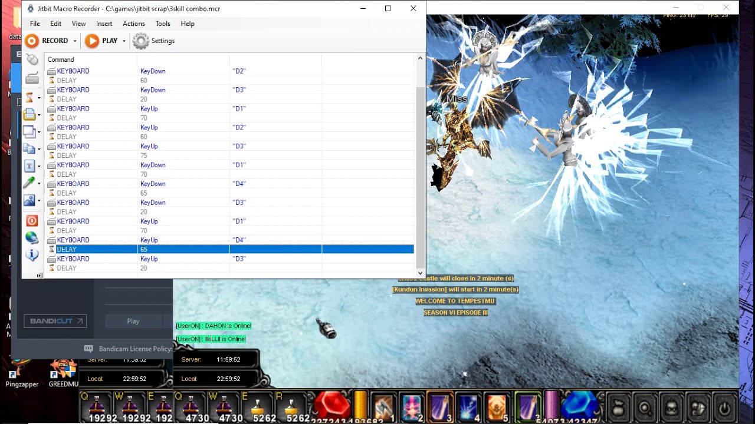Click the highlighted DELAY 65 row
755x424 pixels.
[229, 250]
